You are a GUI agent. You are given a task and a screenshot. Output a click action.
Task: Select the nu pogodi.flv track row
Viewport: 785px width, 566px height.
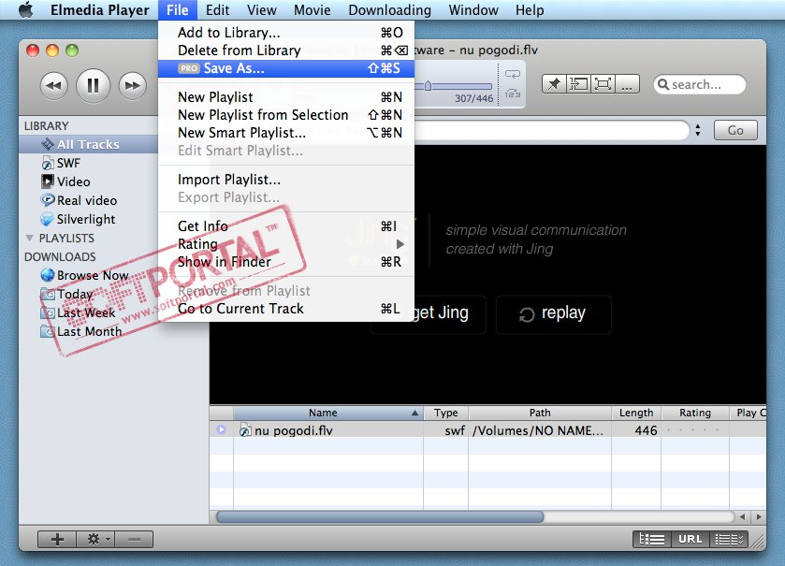pos(487,430)
